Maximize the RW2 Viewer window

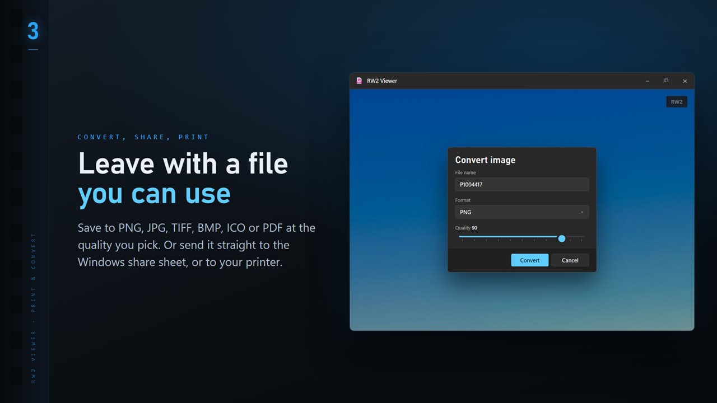[x=666, y=81]
